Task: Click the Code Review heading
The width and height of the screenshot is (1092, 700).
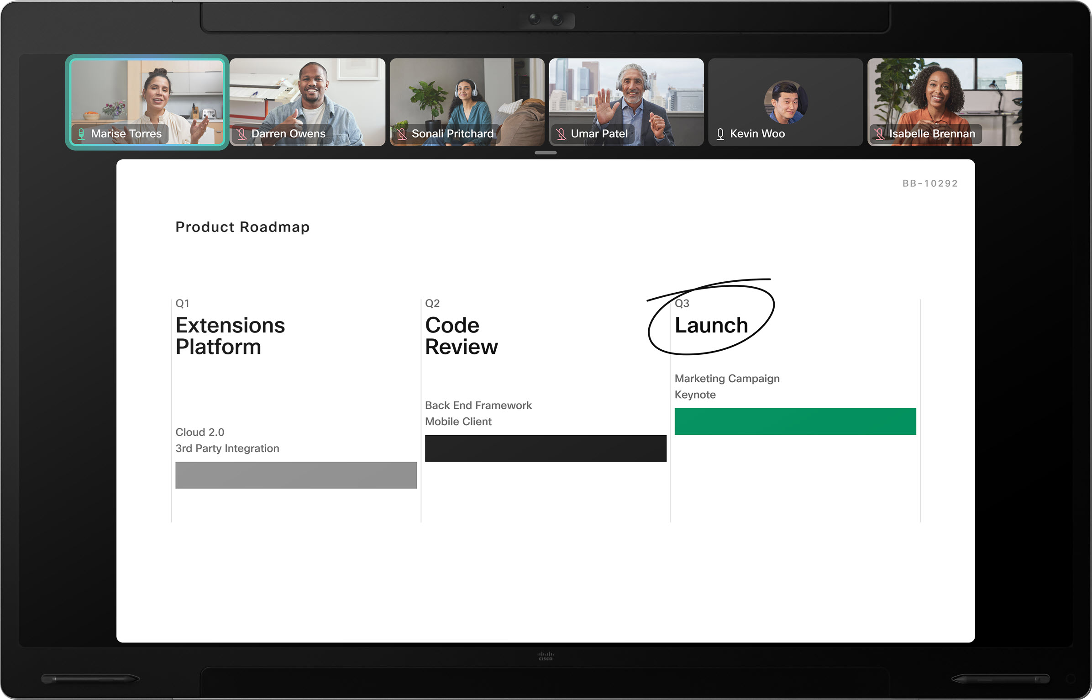Action: tap(462, 336)
